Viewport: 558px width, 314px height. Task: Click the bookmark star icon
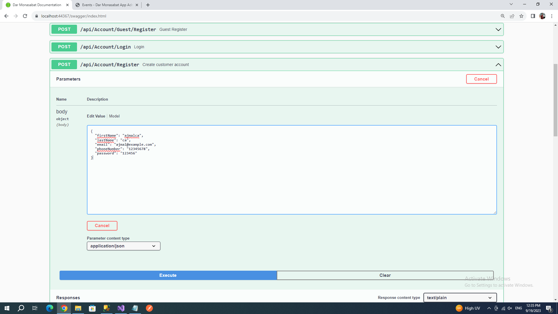pos(521,16)
